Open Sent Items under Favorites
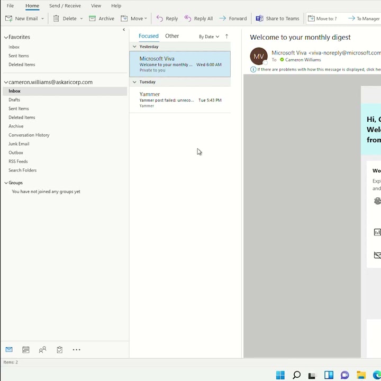This screenshot has width=381, height=381. coord(19,56)
